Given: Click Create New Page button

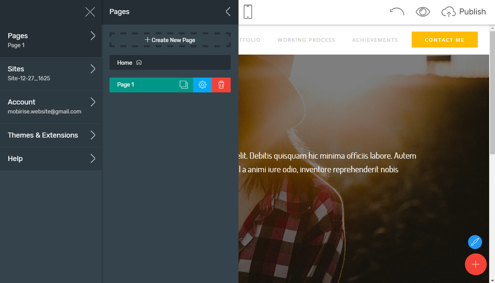Looking at the screenshot, I should click(x=170, y=40).
